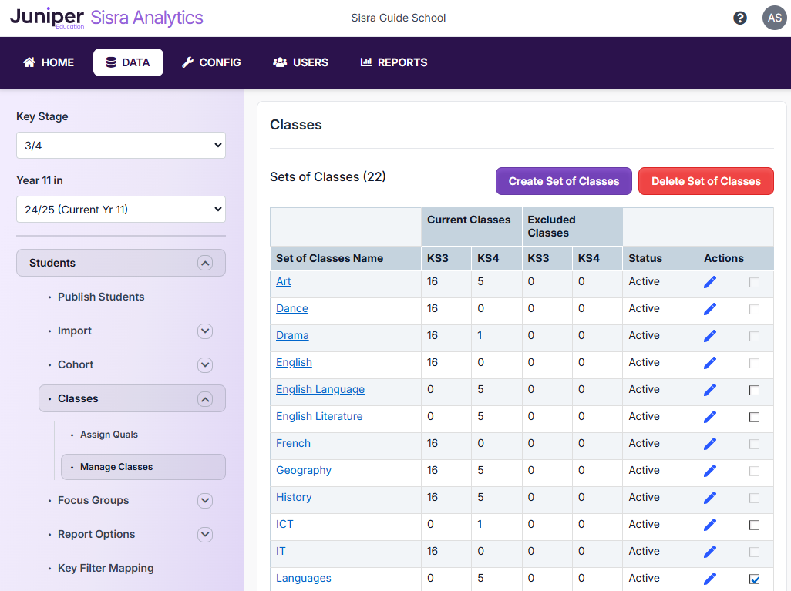Check the English Literature checkbox
The height and width of the screenshot is (591, 791).
[754, 416]
